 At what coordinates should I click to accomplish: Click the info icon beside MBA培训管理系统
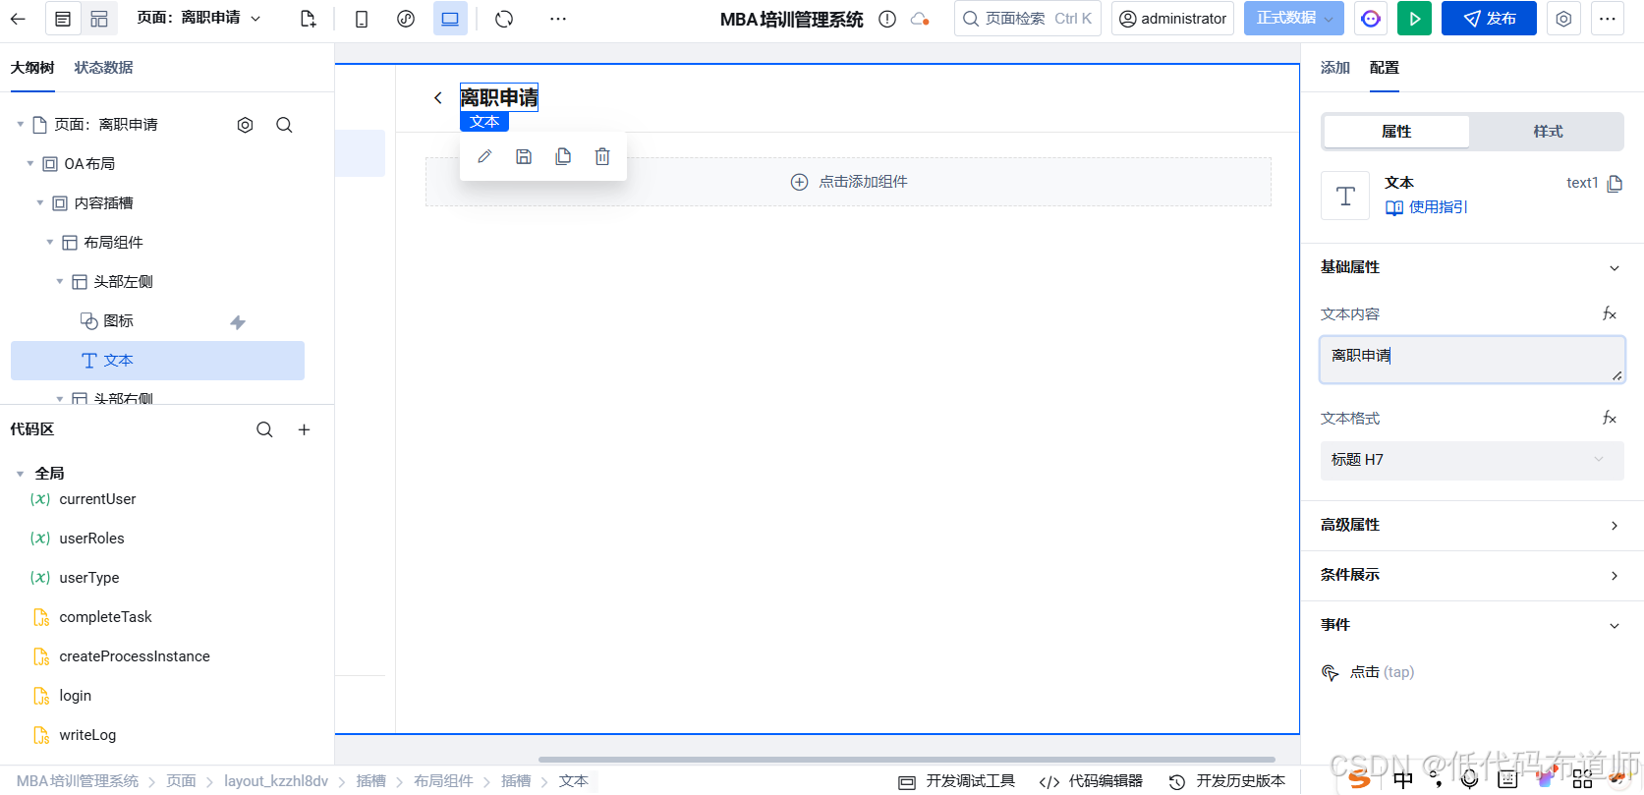[887, 19]
